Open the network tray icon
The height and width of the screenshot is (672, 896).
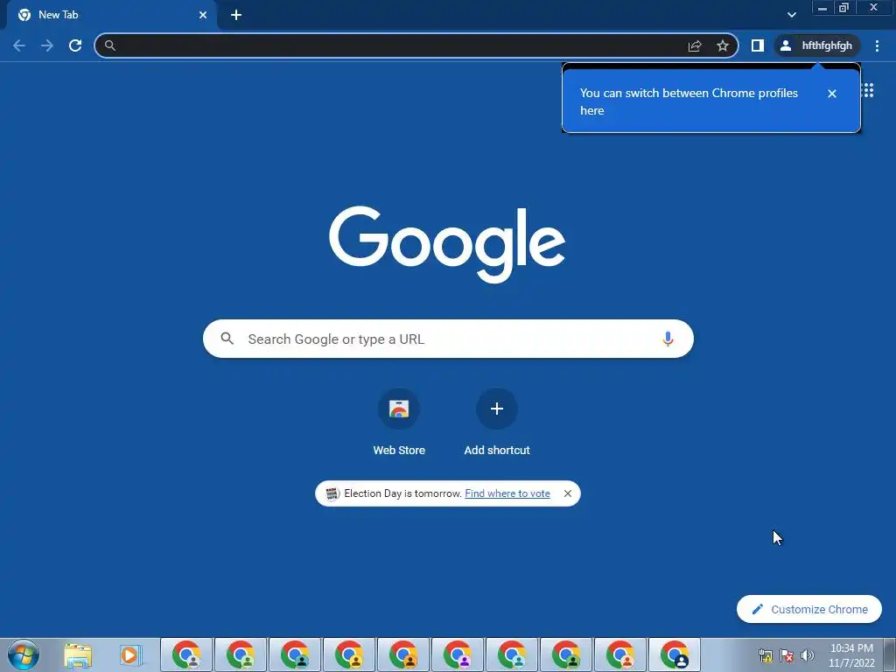pos(765,655)
